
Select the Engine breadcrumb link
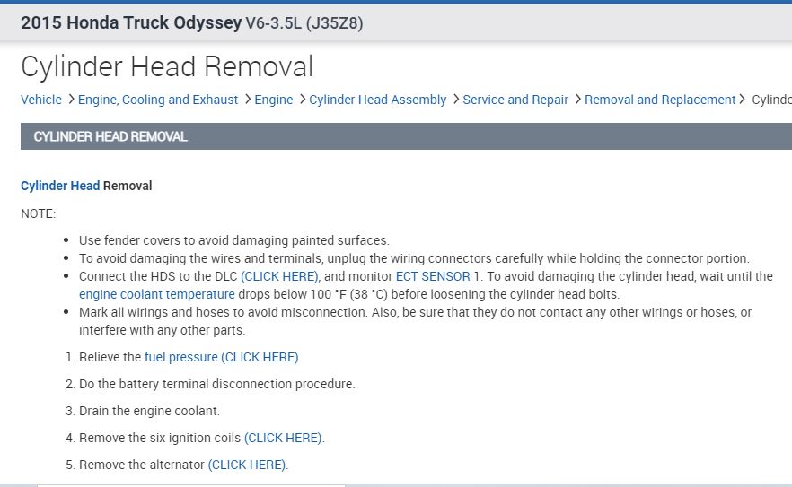point(274,100)
